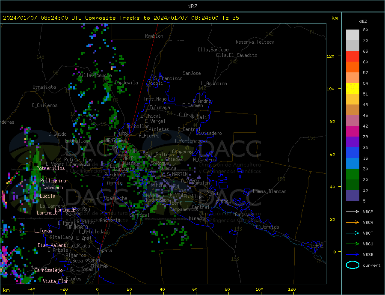The width and height of the screenshot is (385, 295).
Task: Click the magenta 39 dBZ legend swatch
Action: 352,131
